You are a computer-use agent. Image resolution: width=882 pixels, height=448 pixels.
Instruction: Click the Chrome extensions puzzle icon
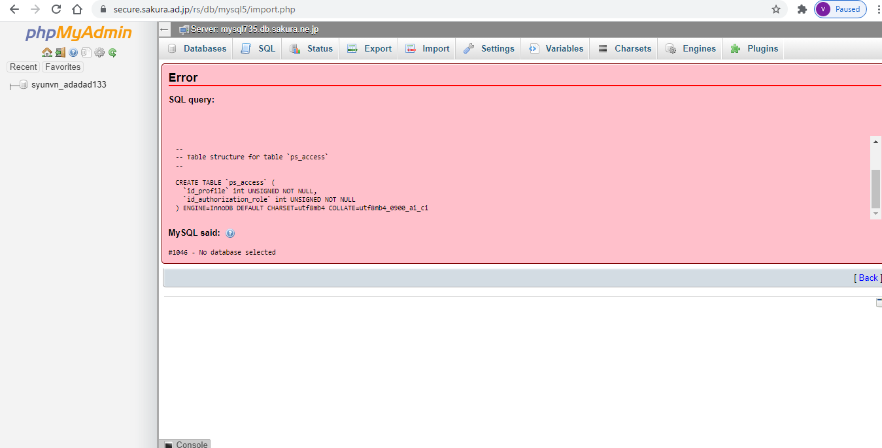(x=802, y=9)
